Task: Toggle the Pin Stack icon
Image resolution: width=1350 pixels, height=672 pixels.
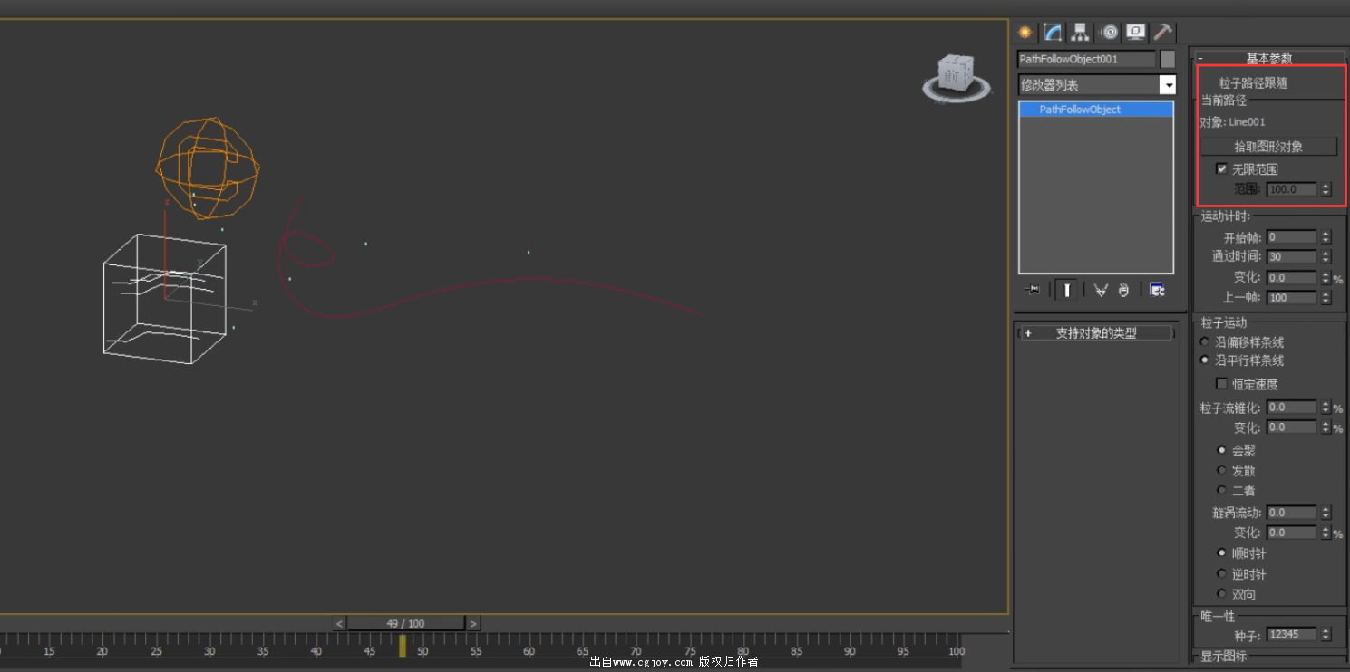Action: click(1032, 290)
